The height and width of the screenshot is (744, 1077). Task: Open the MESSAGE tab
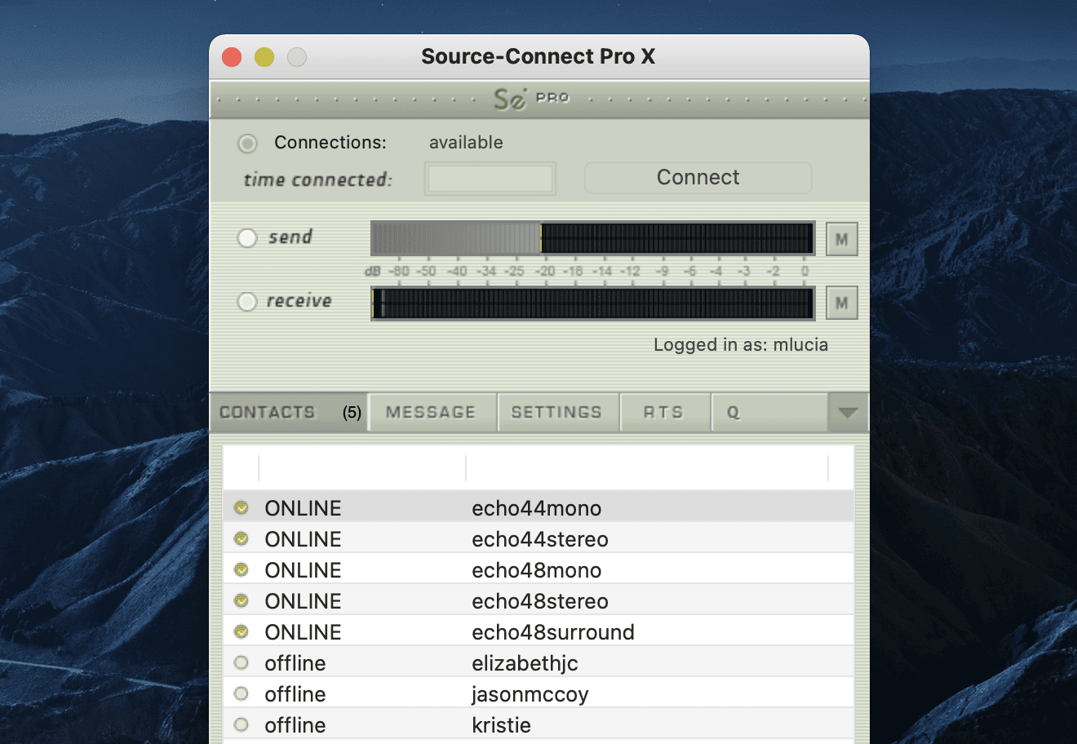tap(432, 412)
